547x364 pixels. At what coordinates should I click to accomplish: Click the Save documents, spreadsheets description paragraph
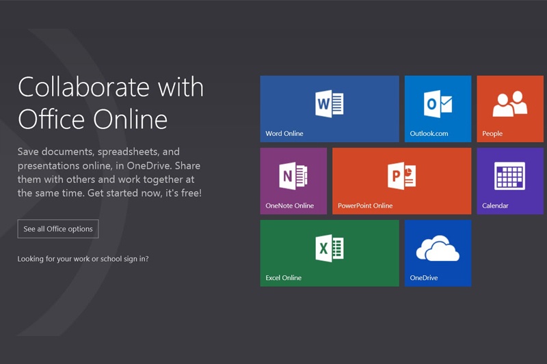pos(109,172)
